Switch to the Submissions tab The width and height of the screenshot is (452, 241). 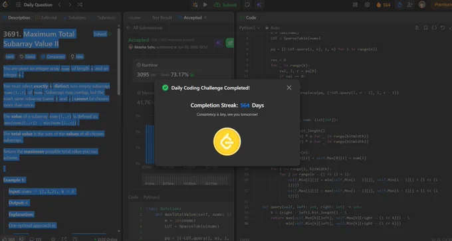tap(104, 17)
